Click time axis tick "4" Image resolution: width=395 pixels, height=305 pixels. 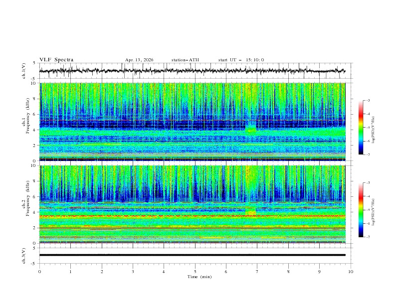[164, 272]
